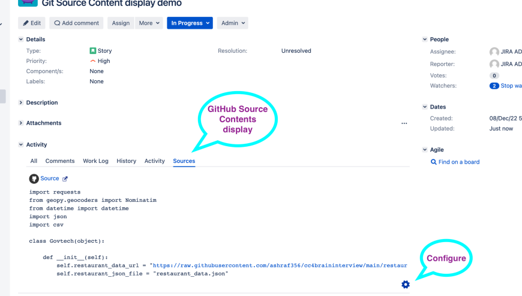Collapse the Activity section
The image size is (522, 296).
click(21, 144)
